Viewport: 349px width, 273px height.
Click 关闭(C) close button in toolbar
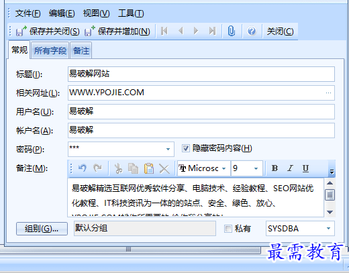coord(280,32)
